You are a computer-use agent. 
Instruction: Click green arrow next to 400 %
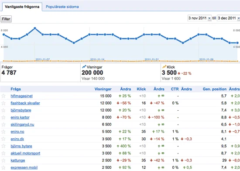118,146
